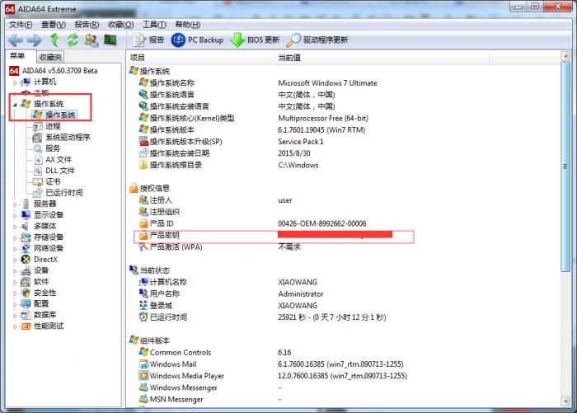This screenshot has height=413, width=577.
Task: Collapse the 操作系统 parent node arrow
Action: [x=15, y=105]
